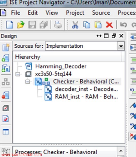
Task: Open the Process menu
Action: tap(127, 13)
